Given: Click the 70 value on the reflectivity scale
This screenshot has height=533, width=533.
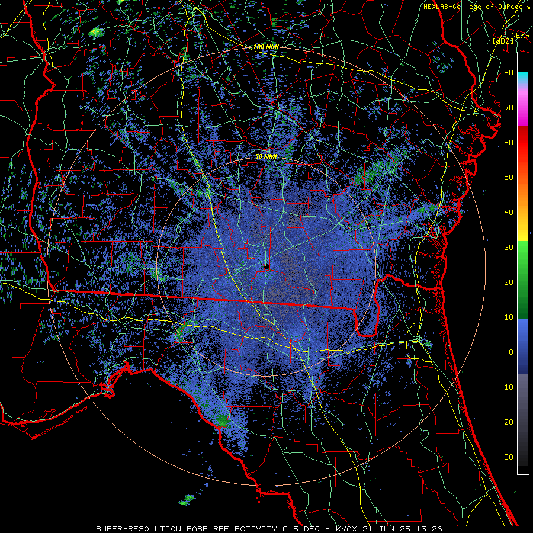Looking at the screenshot, I should click(509, 108).
